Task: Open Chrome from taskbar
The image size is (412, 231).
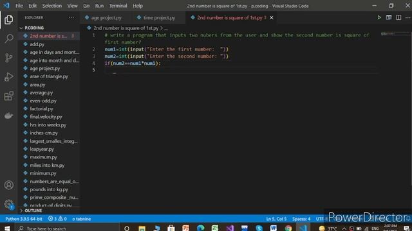Action: 288,228
